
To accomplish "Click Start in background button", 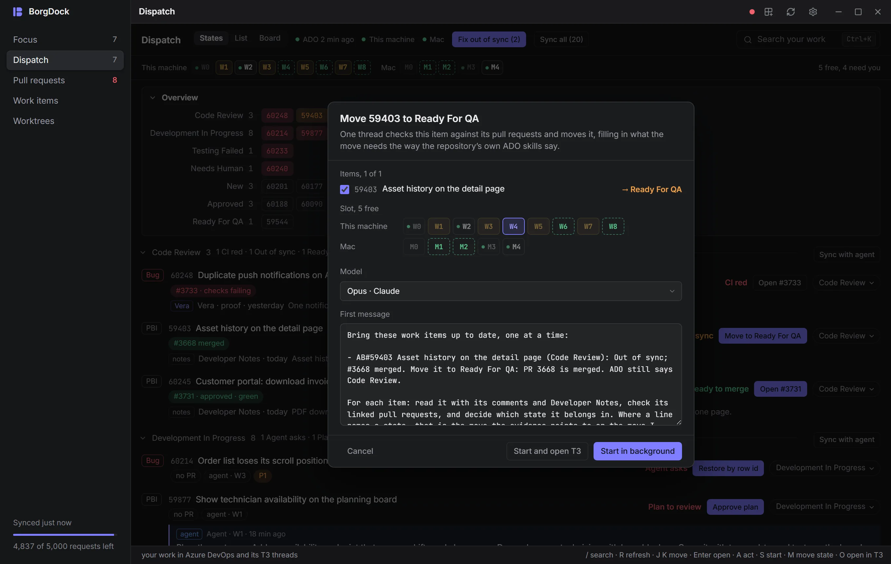I will (637, 451).
